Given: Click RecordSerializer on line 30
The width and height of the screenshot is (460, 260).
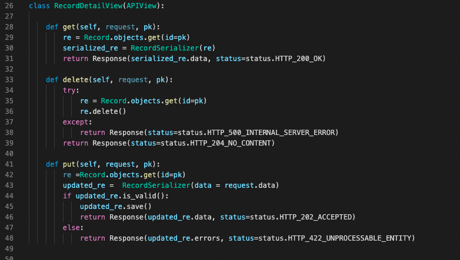Looking at the screenshot, I should [x=165, y=48].
